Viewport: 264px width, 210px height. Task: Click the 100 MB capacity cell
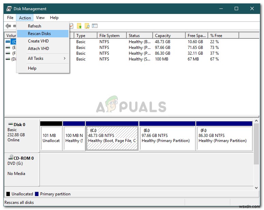(161, 59)
